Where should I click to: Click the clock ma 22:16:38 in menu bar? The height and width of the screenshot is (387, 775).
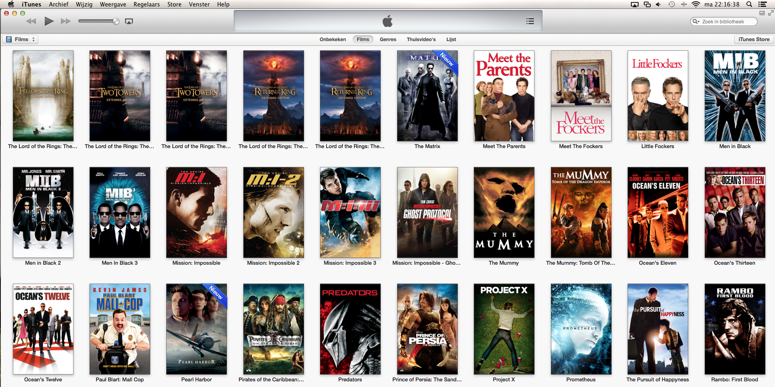pyautogui.click(x=722, y=4)
